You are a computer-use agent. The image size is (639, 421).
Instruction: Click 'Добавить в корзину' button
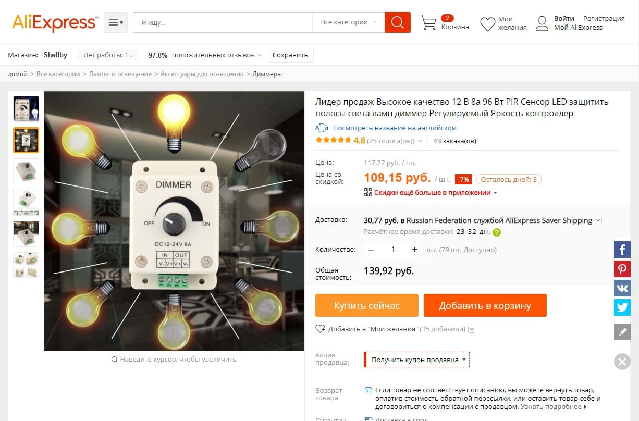[x=485, y=305]
